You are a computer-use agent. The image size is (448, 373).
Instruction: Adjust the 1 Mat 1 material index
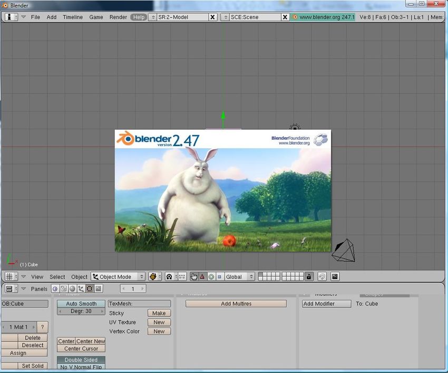click(18, 327)
